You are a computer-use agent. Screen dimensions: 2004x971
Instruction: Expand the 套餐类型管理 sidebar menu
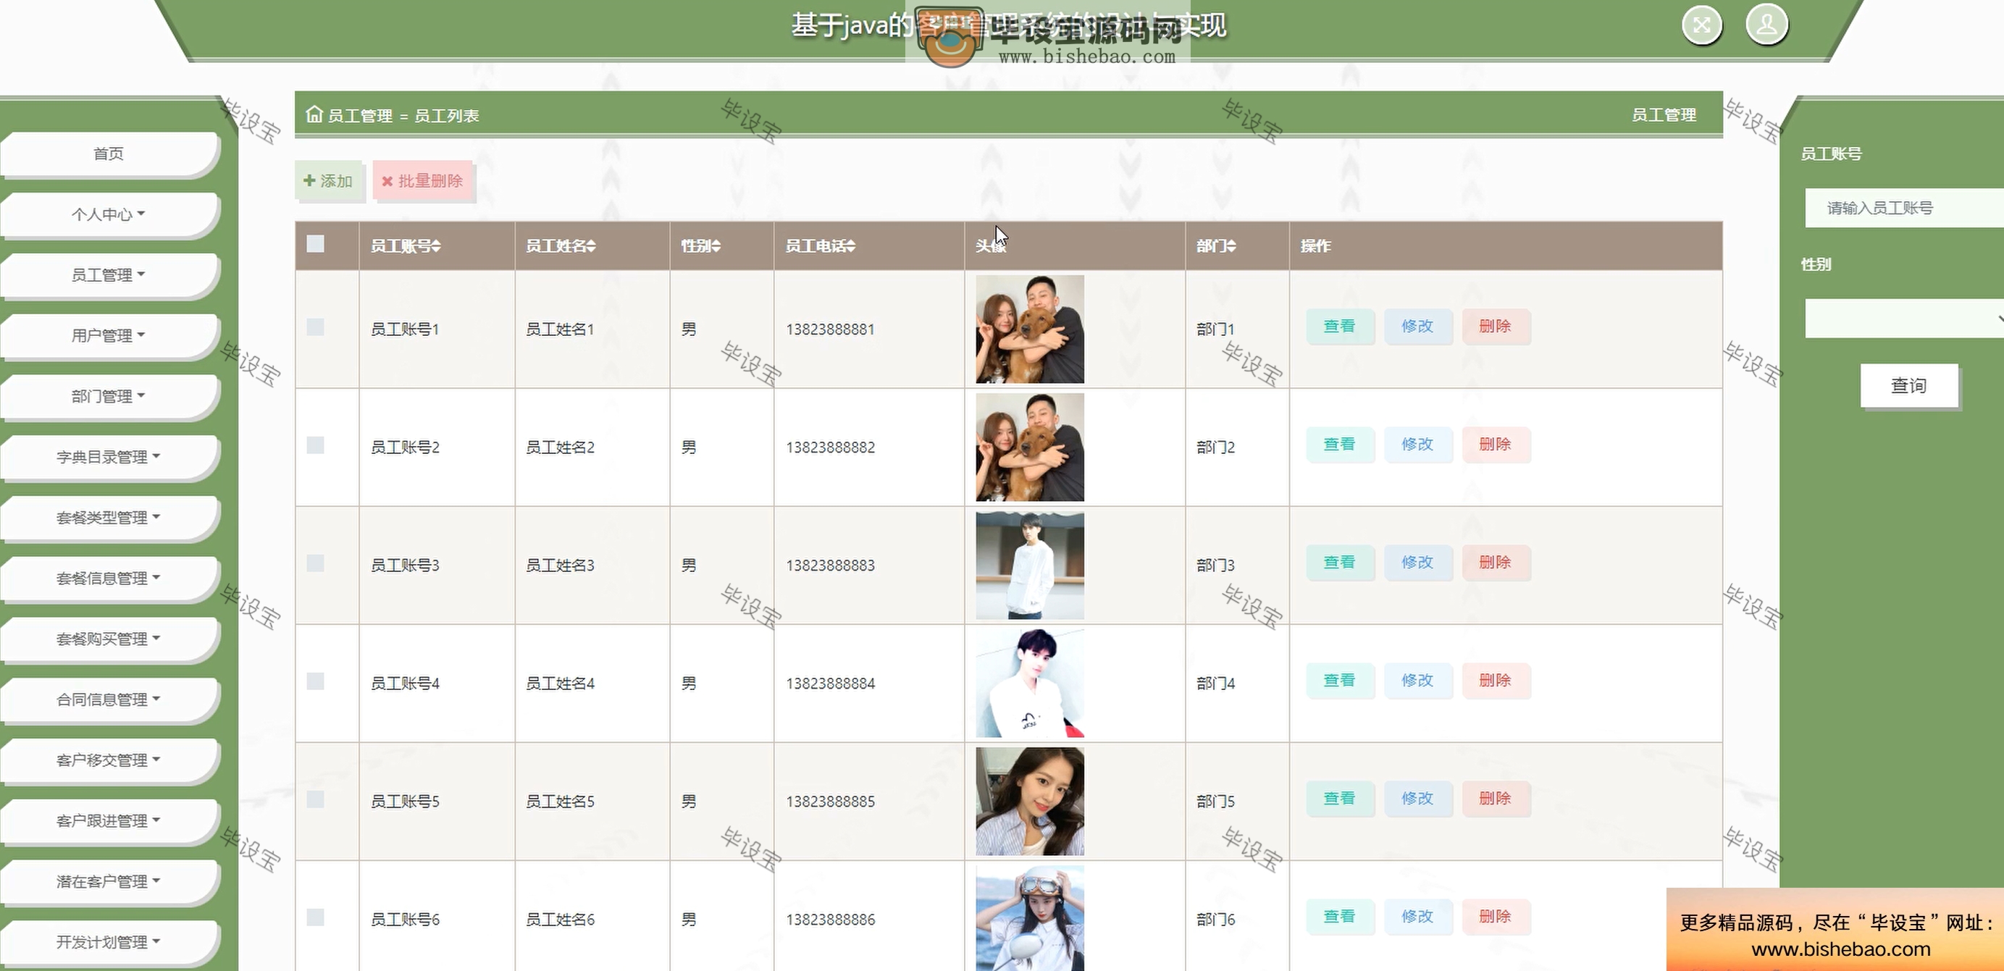click(x=109, y=518)
